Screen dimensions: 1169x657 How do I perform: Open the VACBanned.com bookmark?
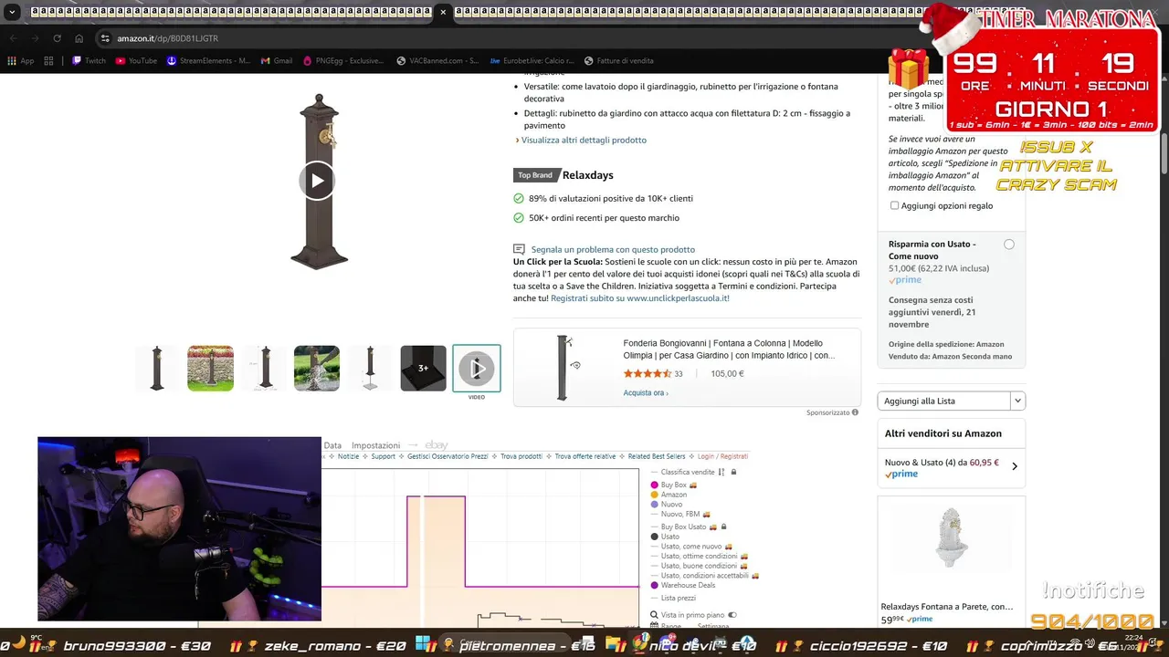click(437, 61)
